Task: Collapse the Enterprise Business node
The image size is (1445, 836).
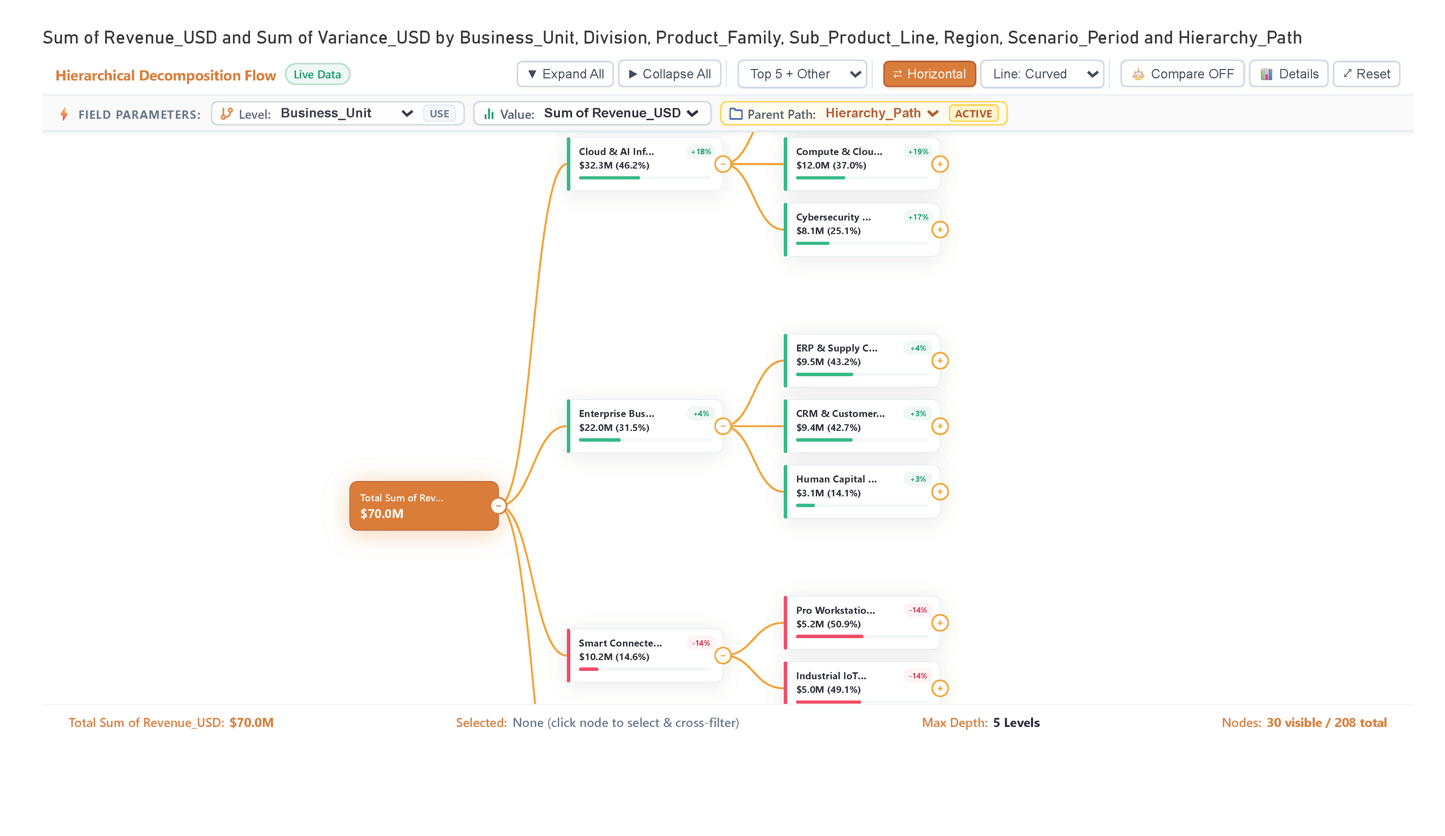Action: (722, 426)
